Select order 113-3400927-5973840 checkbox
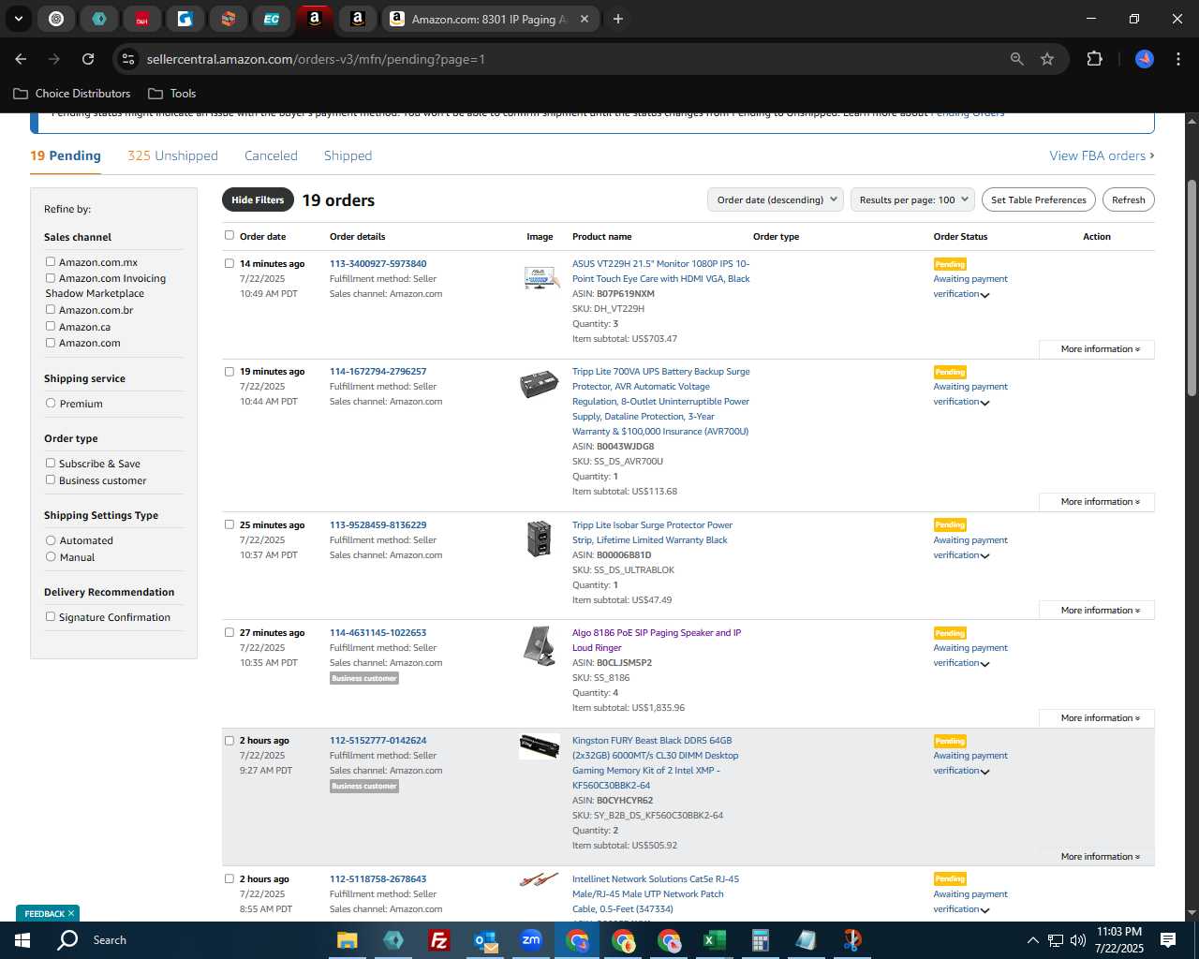 tap(229, 263)
